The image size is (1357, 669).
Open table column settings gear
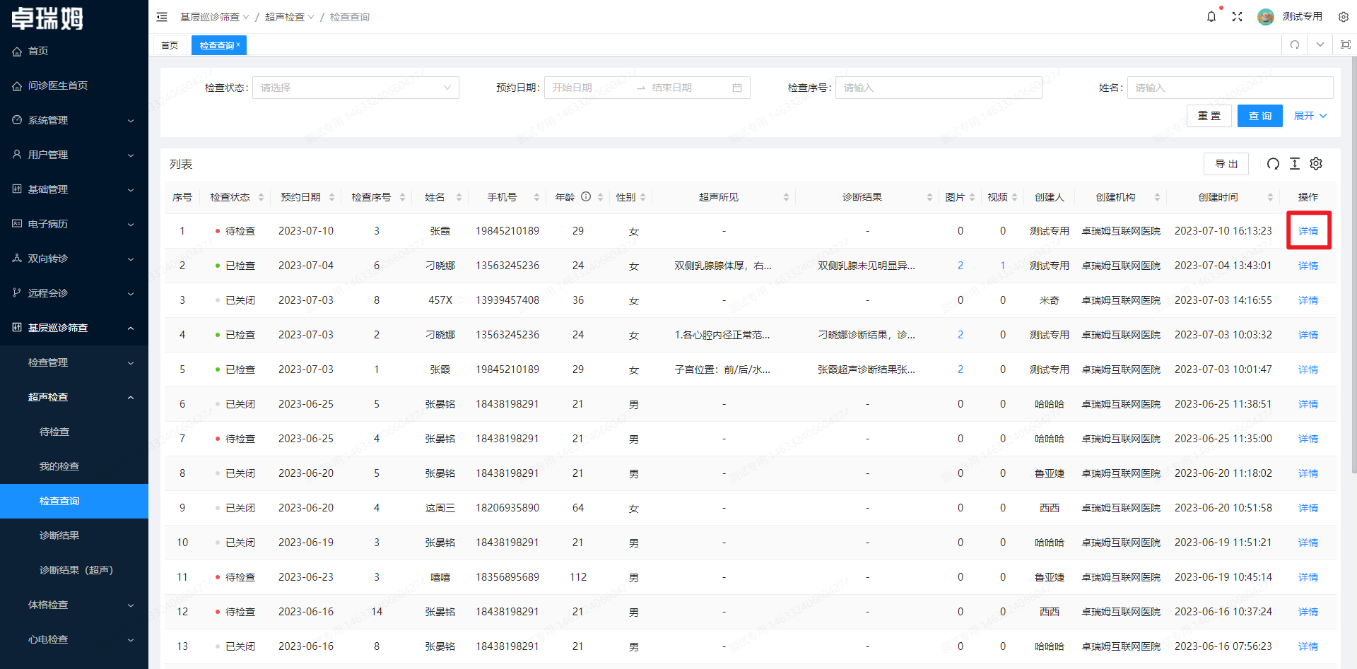(1316, 164)
